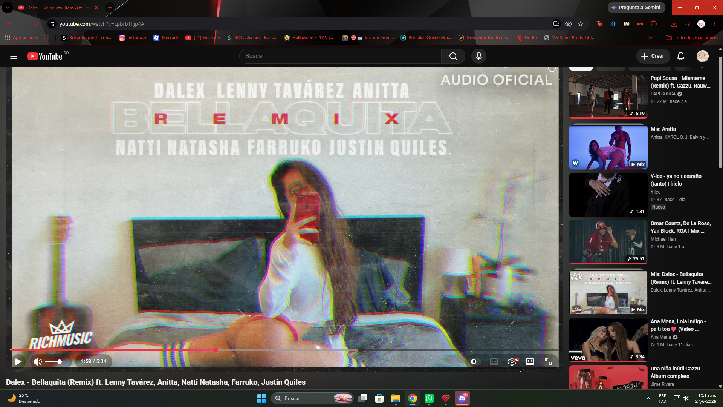The height and width of the screenshot is (407, 723).
Task: Bookmark this page with the star
Action: 581,24
